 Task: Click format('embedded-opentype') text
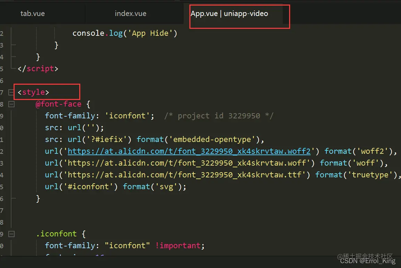[x=198, y=139]
